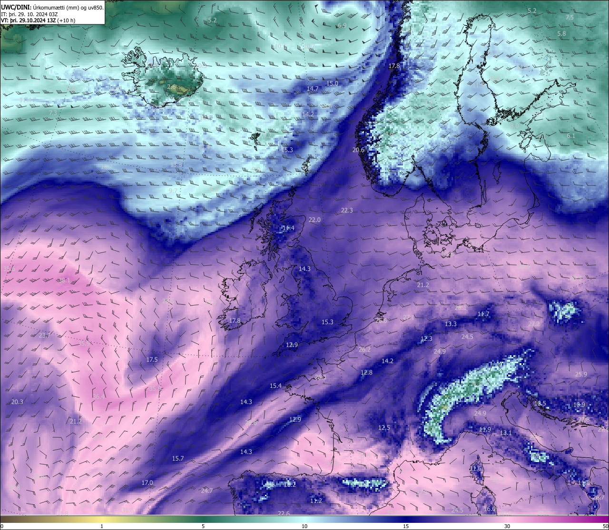The image size is (609, 530).
Task: Click the 12.8 value over northern France
Action: tap(366, 373)
